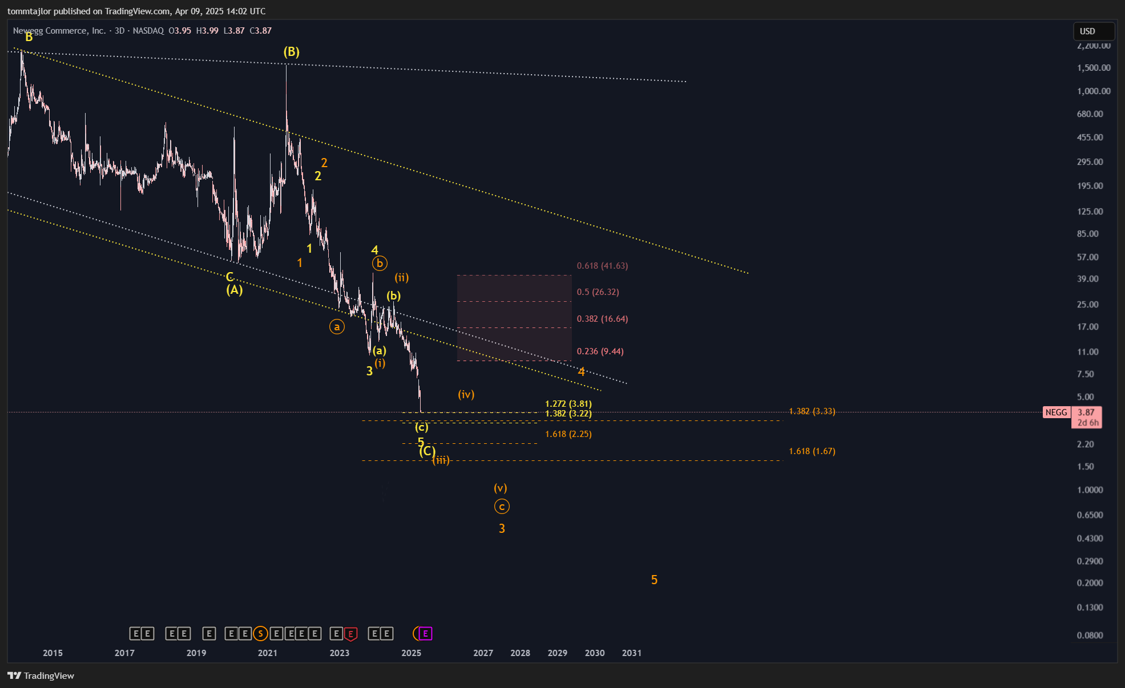Select the circled orange 'c' wave label
Viewport: 1125px width, 688px height.
(502, 506)
